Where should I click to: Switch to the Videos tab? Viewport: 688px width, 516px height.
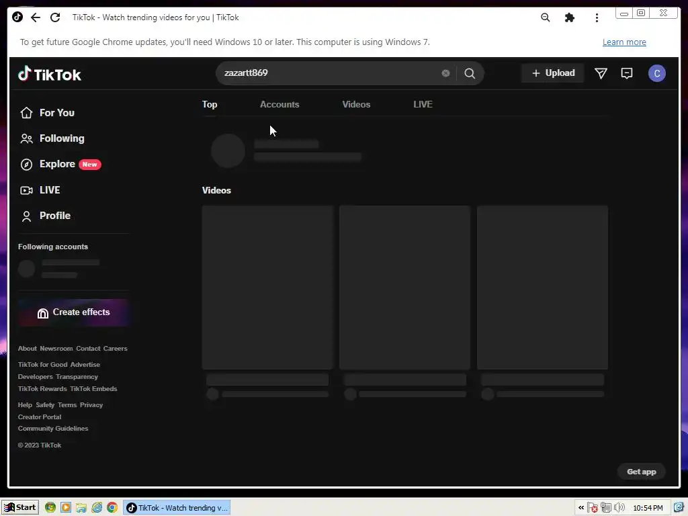(356, 104)
